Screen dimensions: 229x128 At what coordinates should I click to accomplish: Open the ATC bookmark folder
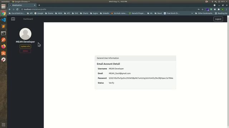[x=67, y=13]
